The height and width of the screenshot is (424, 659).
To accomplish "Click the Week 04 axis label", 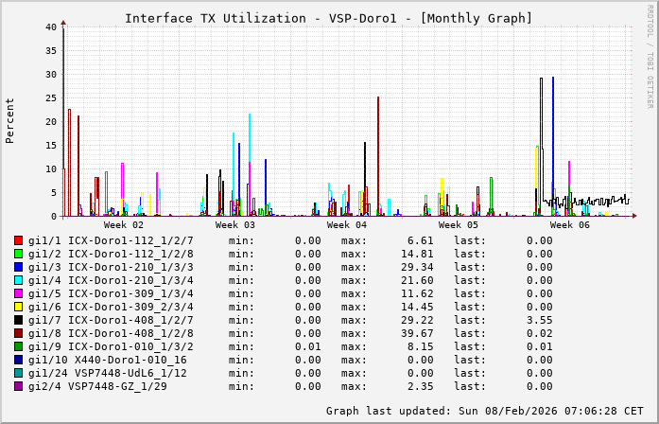I will coord(347,225).
